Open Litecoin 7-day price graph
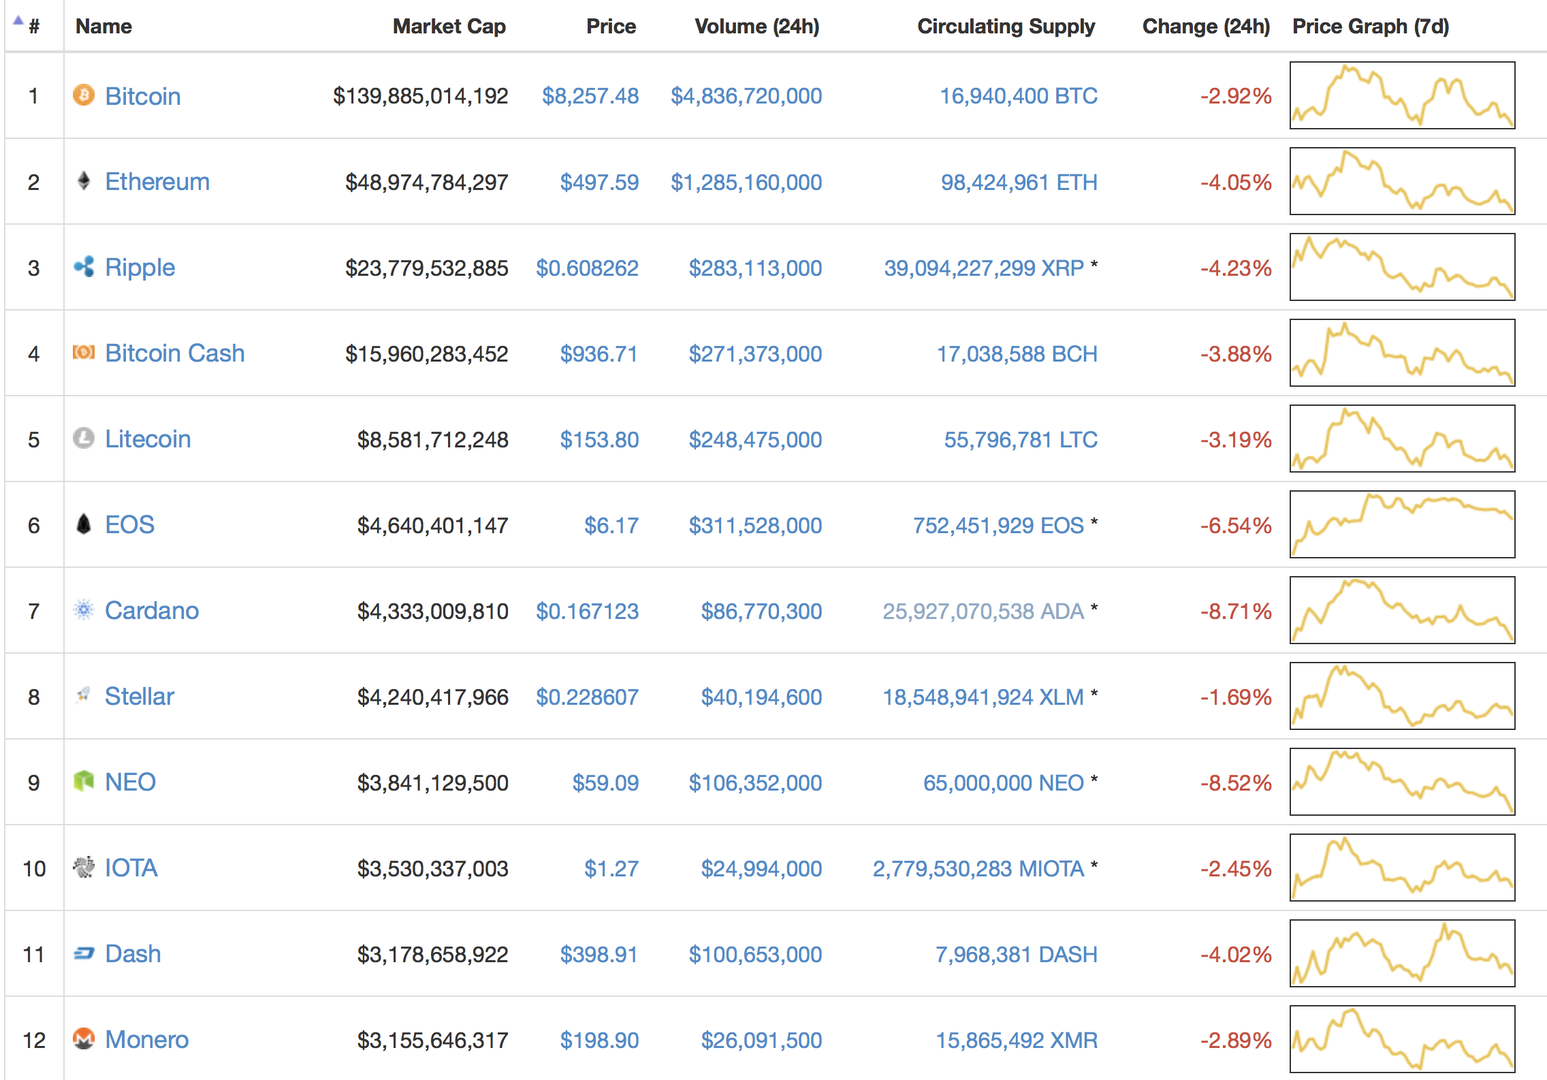Image resolution: width=1547 pixels, height=1080 pixels. tap(1403, 439)
